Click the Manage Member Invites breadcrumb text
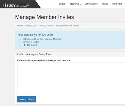This screenshot has height=106, width=125. pyautogui.click(x=67, y=26)
